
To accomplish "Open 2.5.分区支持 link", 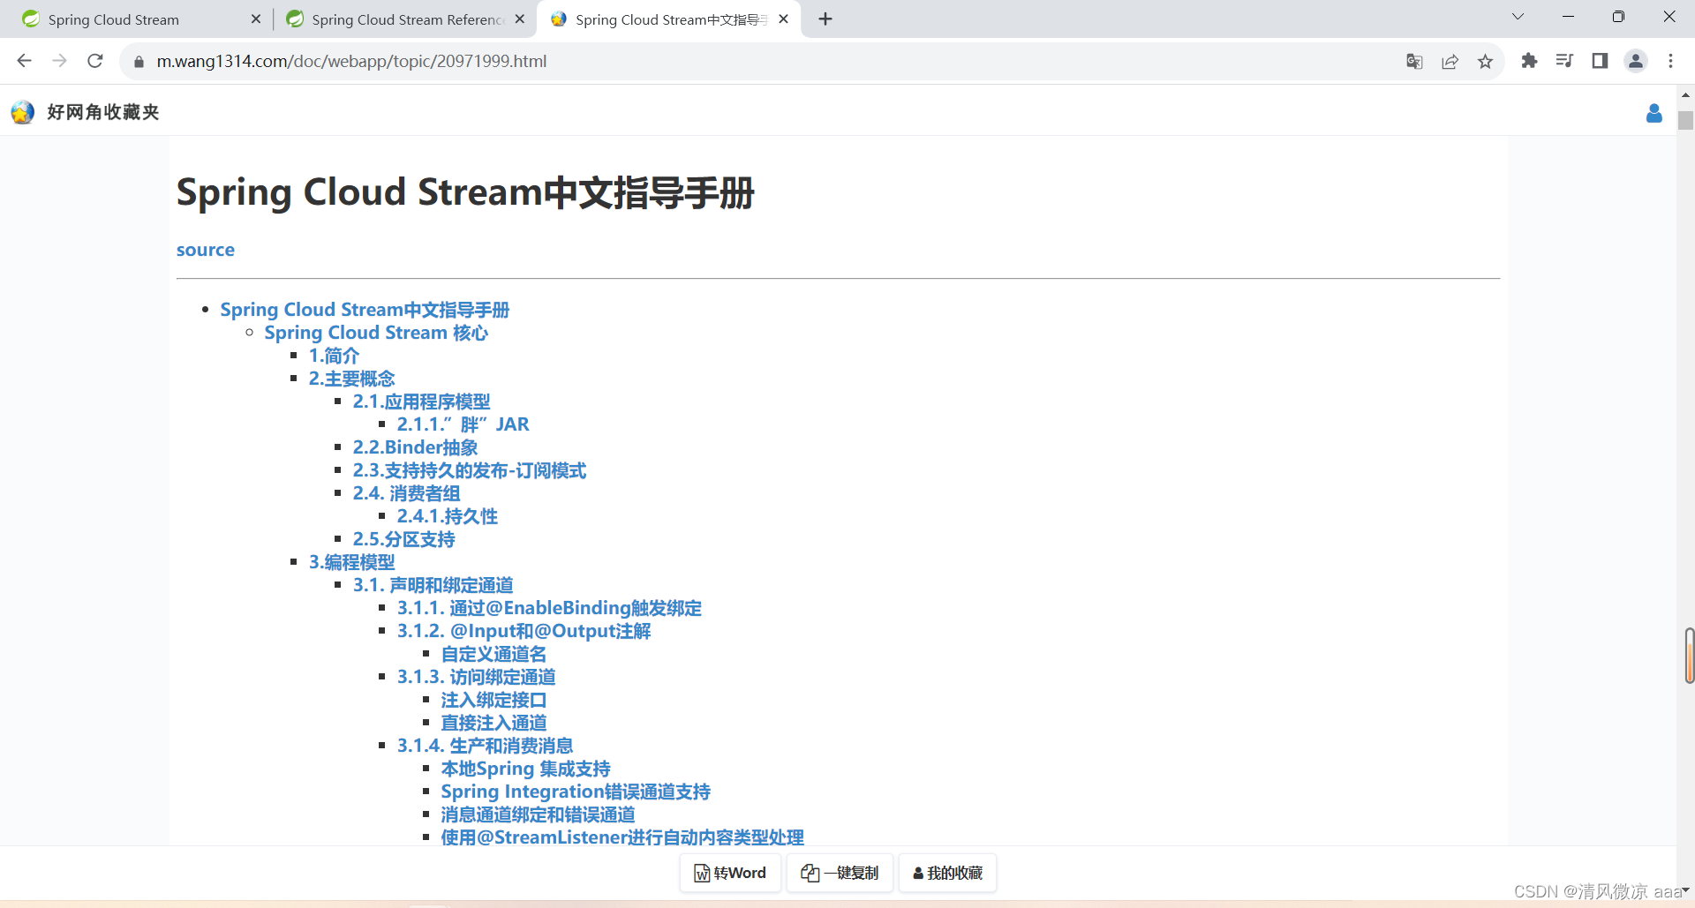I will (x=403, y=539).
